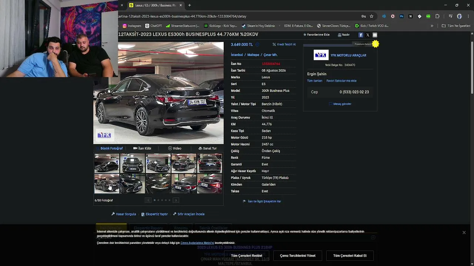This screenshot has width=474, height=266.
Task: Accept all cookies with Tüm Çerezleri Kabul Et
Action: (x=350, y=256)
